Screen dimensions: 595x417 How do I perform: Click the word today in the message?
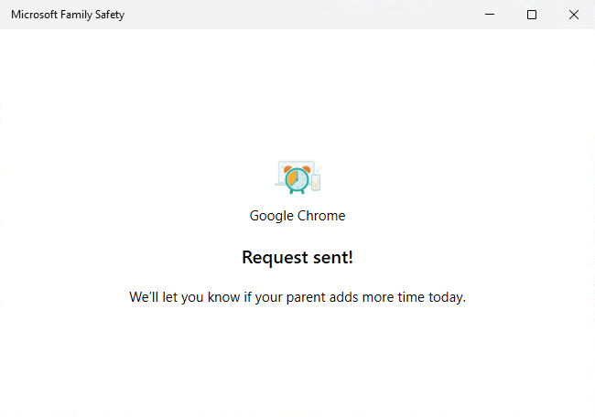tap(446, 297)
